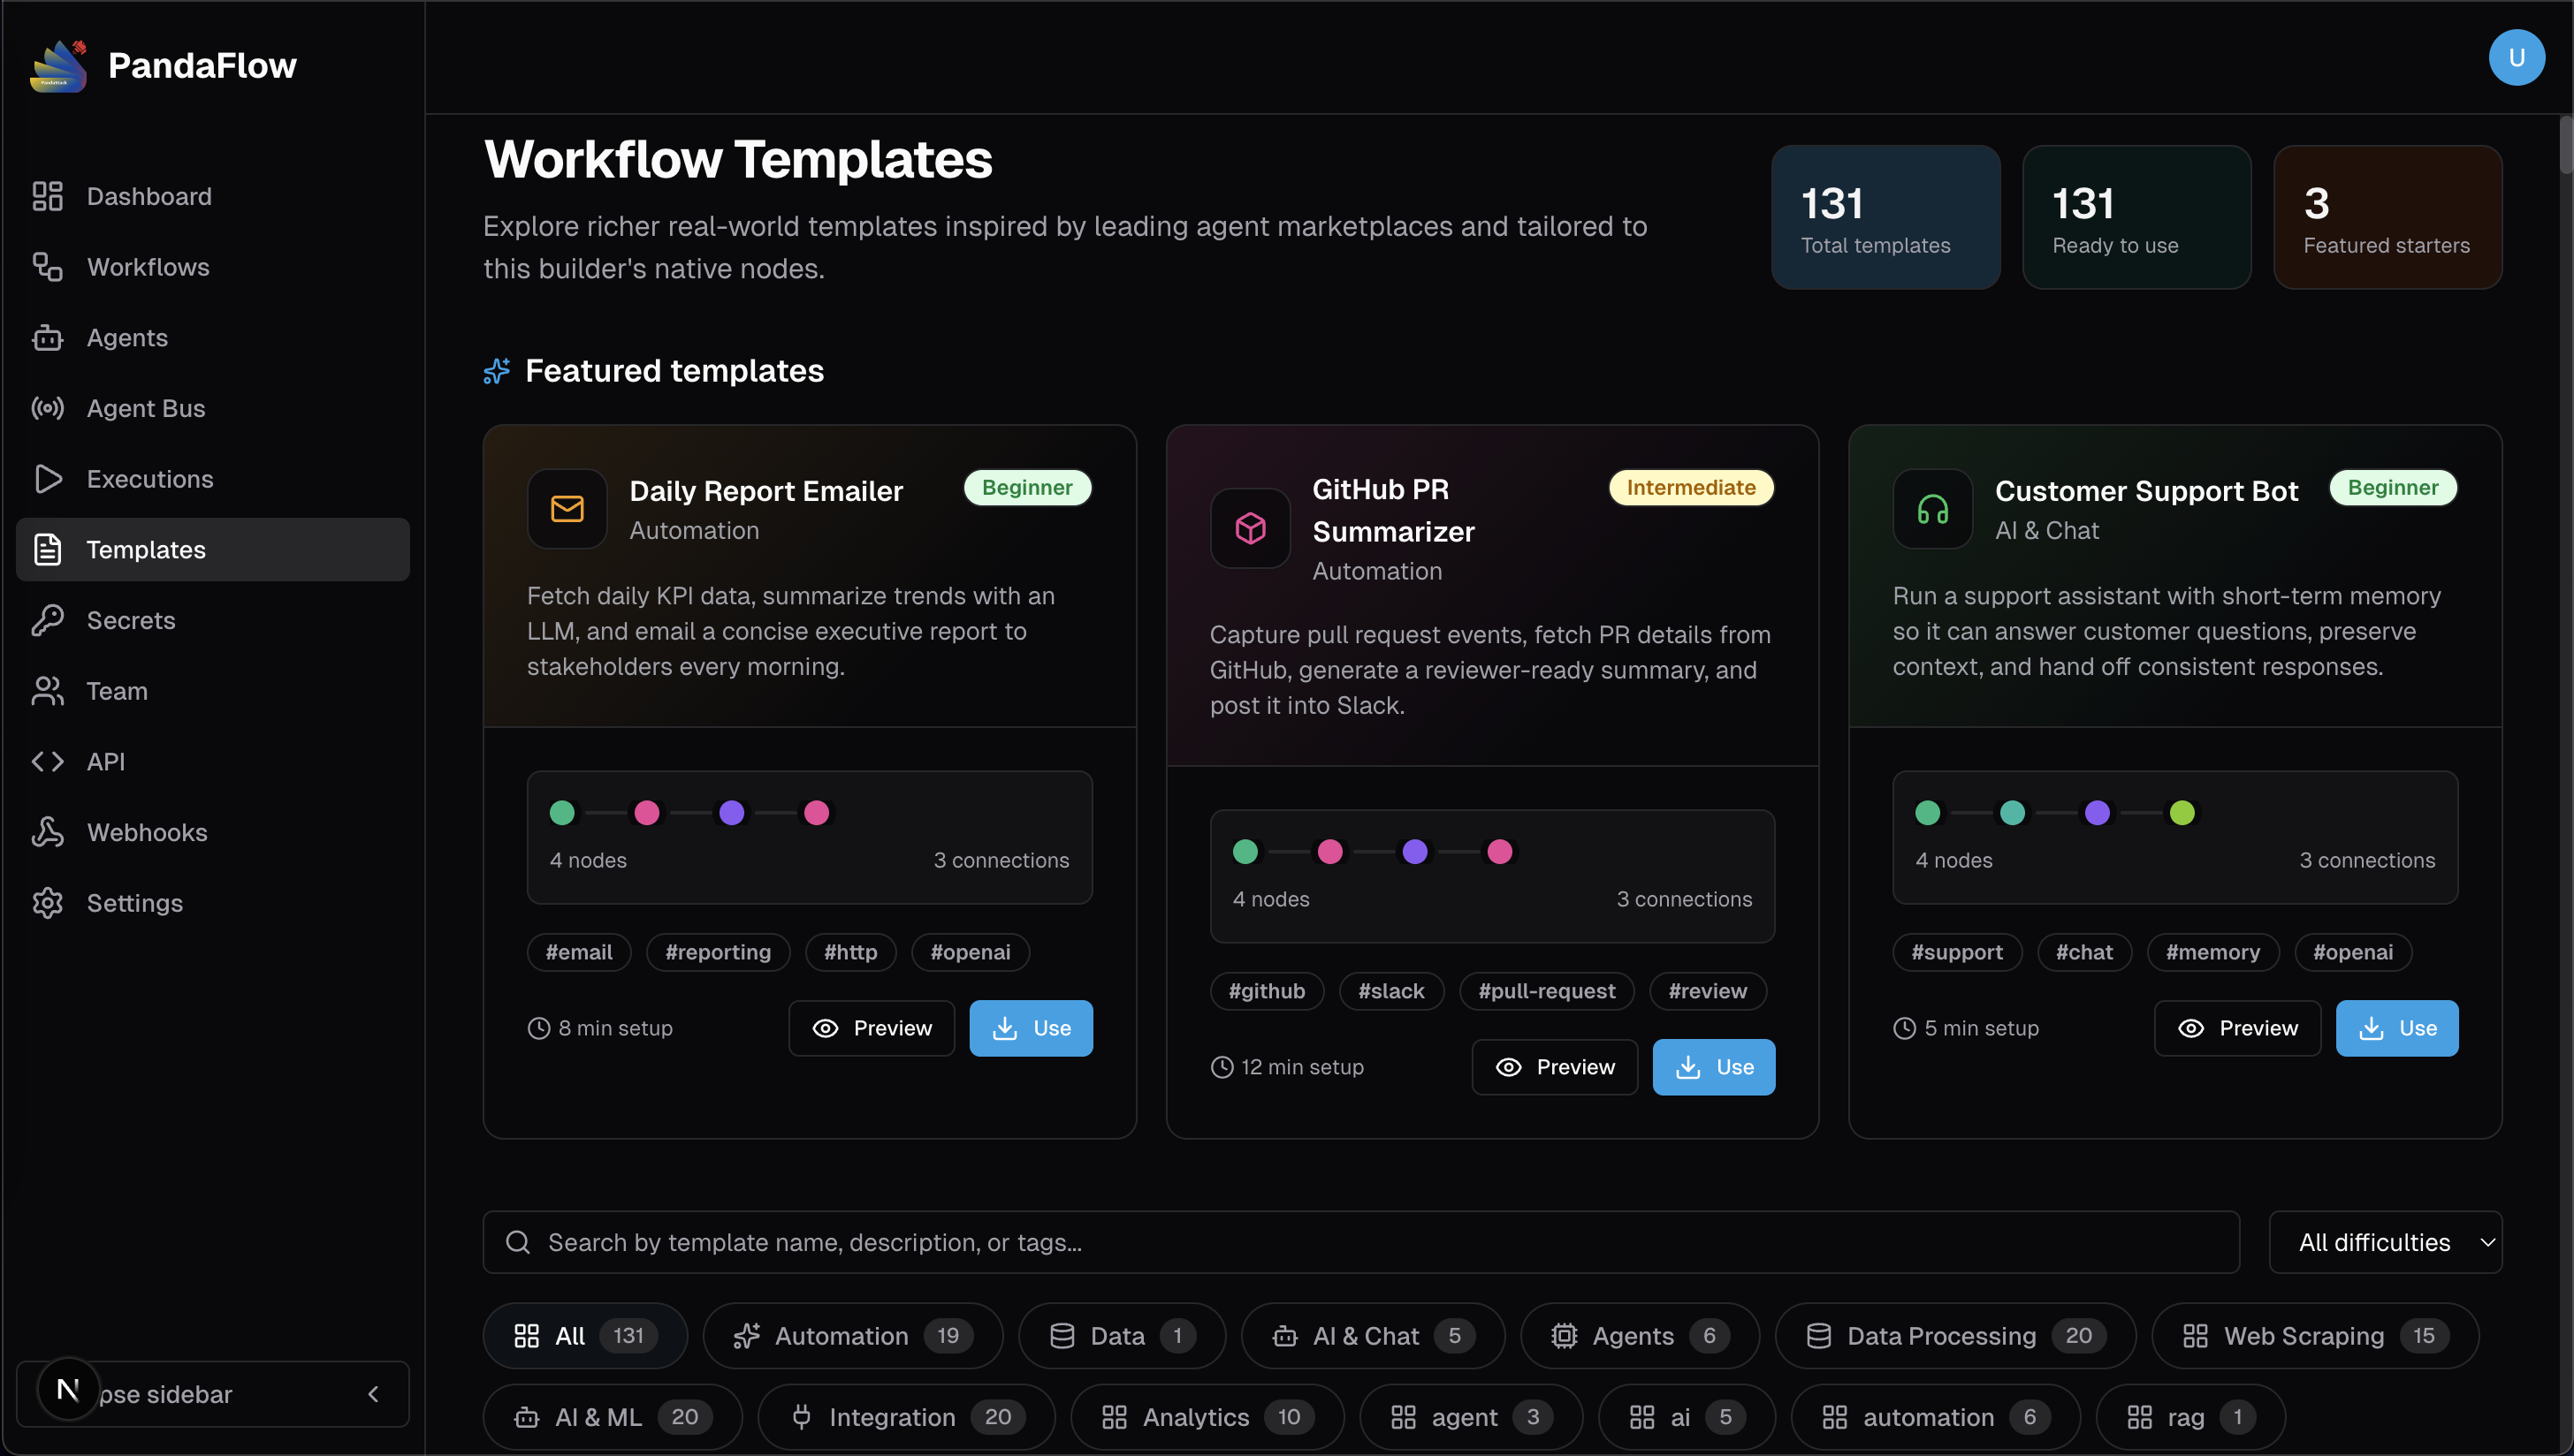Filter by rag 1 category
Image resolution: width=2574 pixels, height=1456 pixels.
coord(2191,1417)
